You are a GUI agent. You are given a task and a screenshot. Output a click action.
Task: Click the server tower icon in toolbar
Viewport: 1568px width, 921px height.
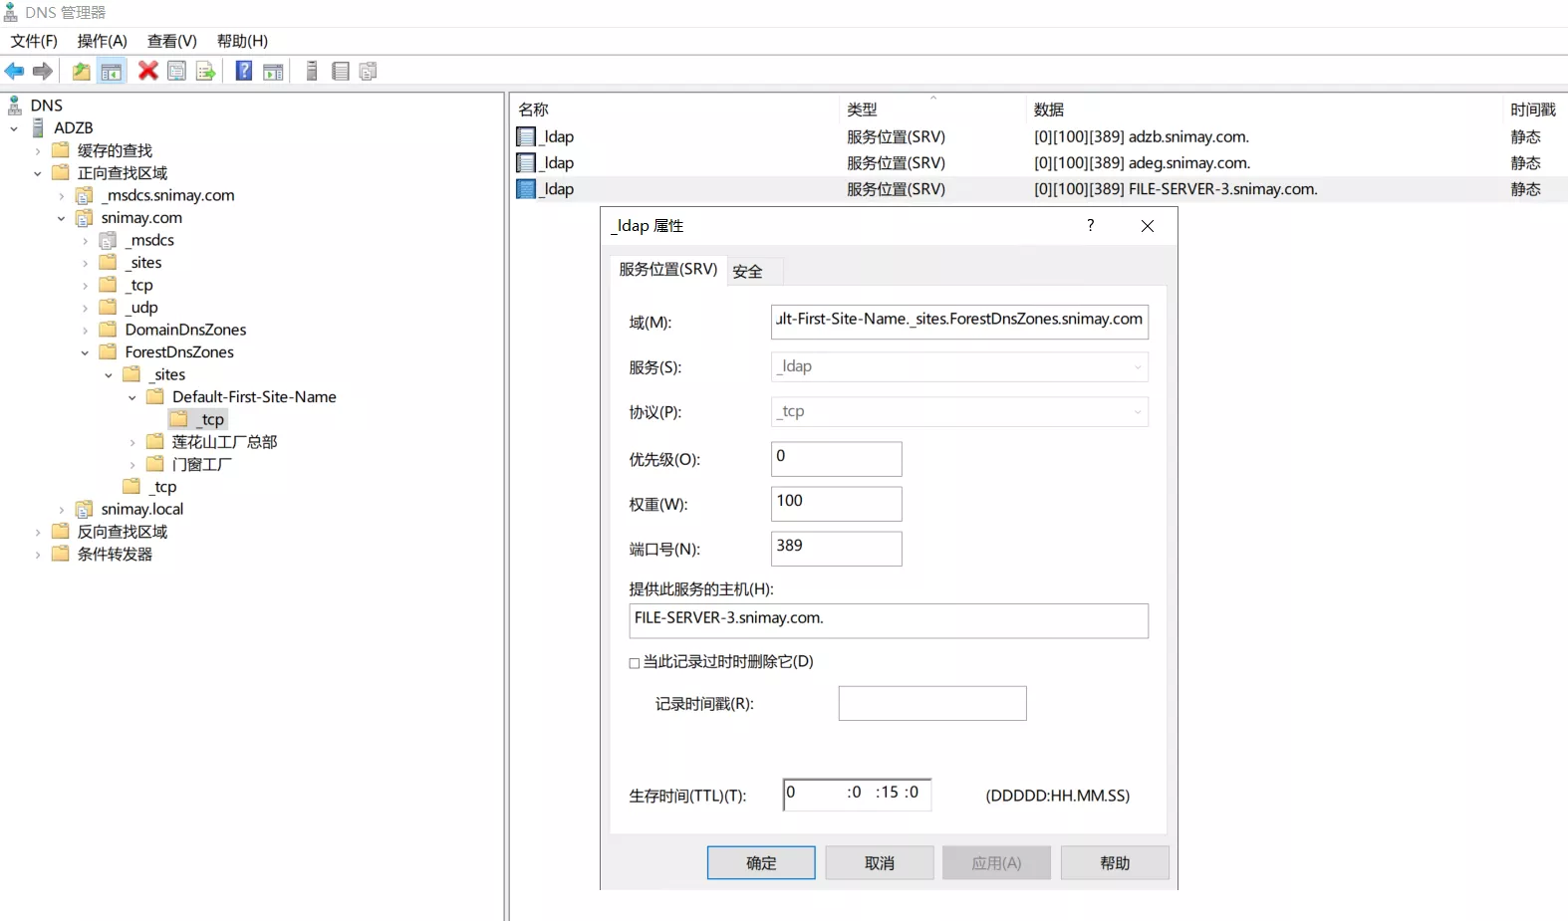pos(312,72)
